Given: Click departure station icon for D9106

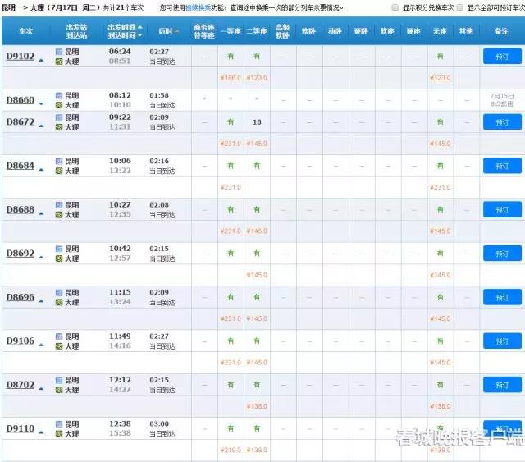Looking at the screenshot, I should (x=59, y=336).
